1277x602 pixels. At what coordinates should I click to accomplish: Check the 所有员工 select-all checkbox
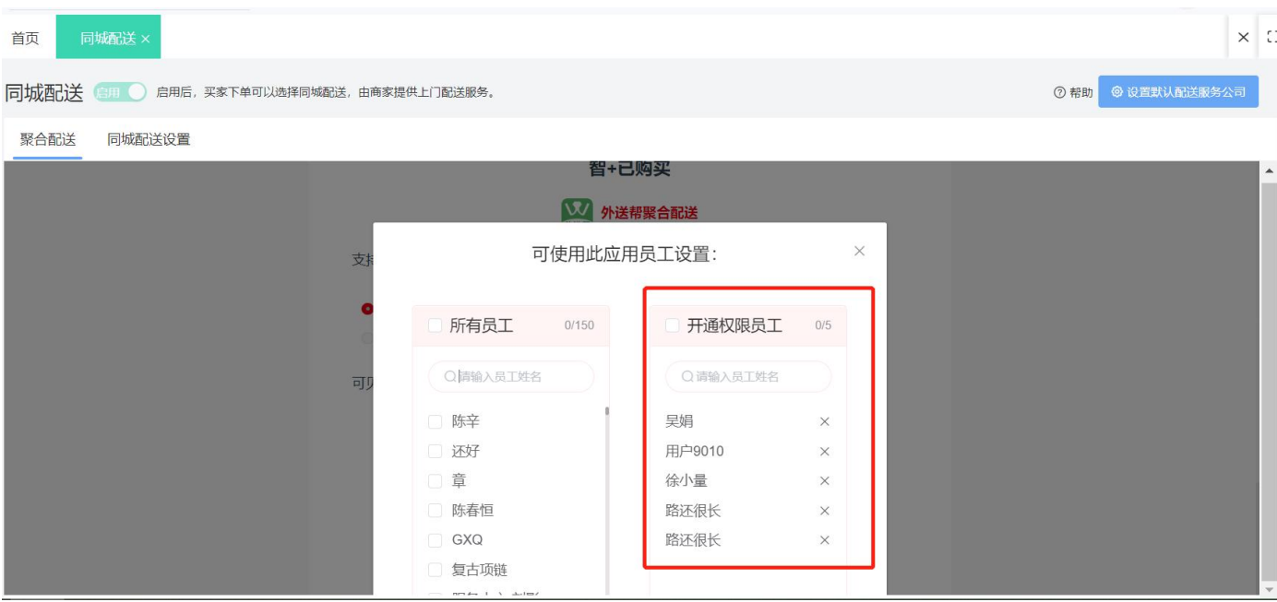435,325
